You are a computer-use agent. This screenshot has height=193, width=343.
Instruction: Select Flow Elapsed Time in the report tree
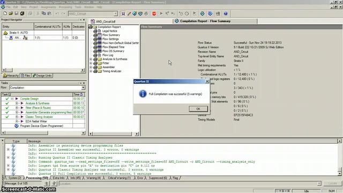click(113, 47)
